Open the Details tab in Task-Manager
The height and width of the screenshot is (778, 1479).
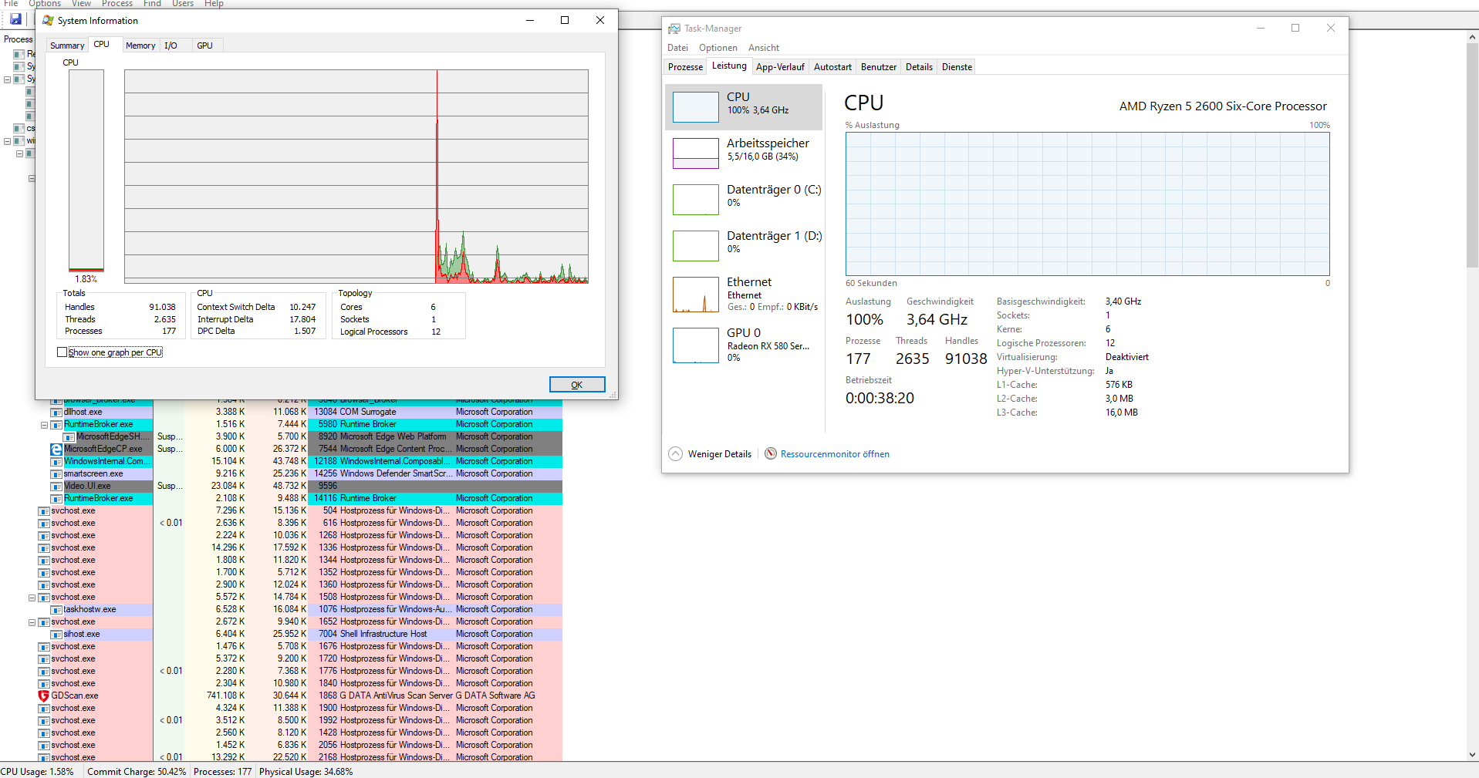[x=919, y=67]
